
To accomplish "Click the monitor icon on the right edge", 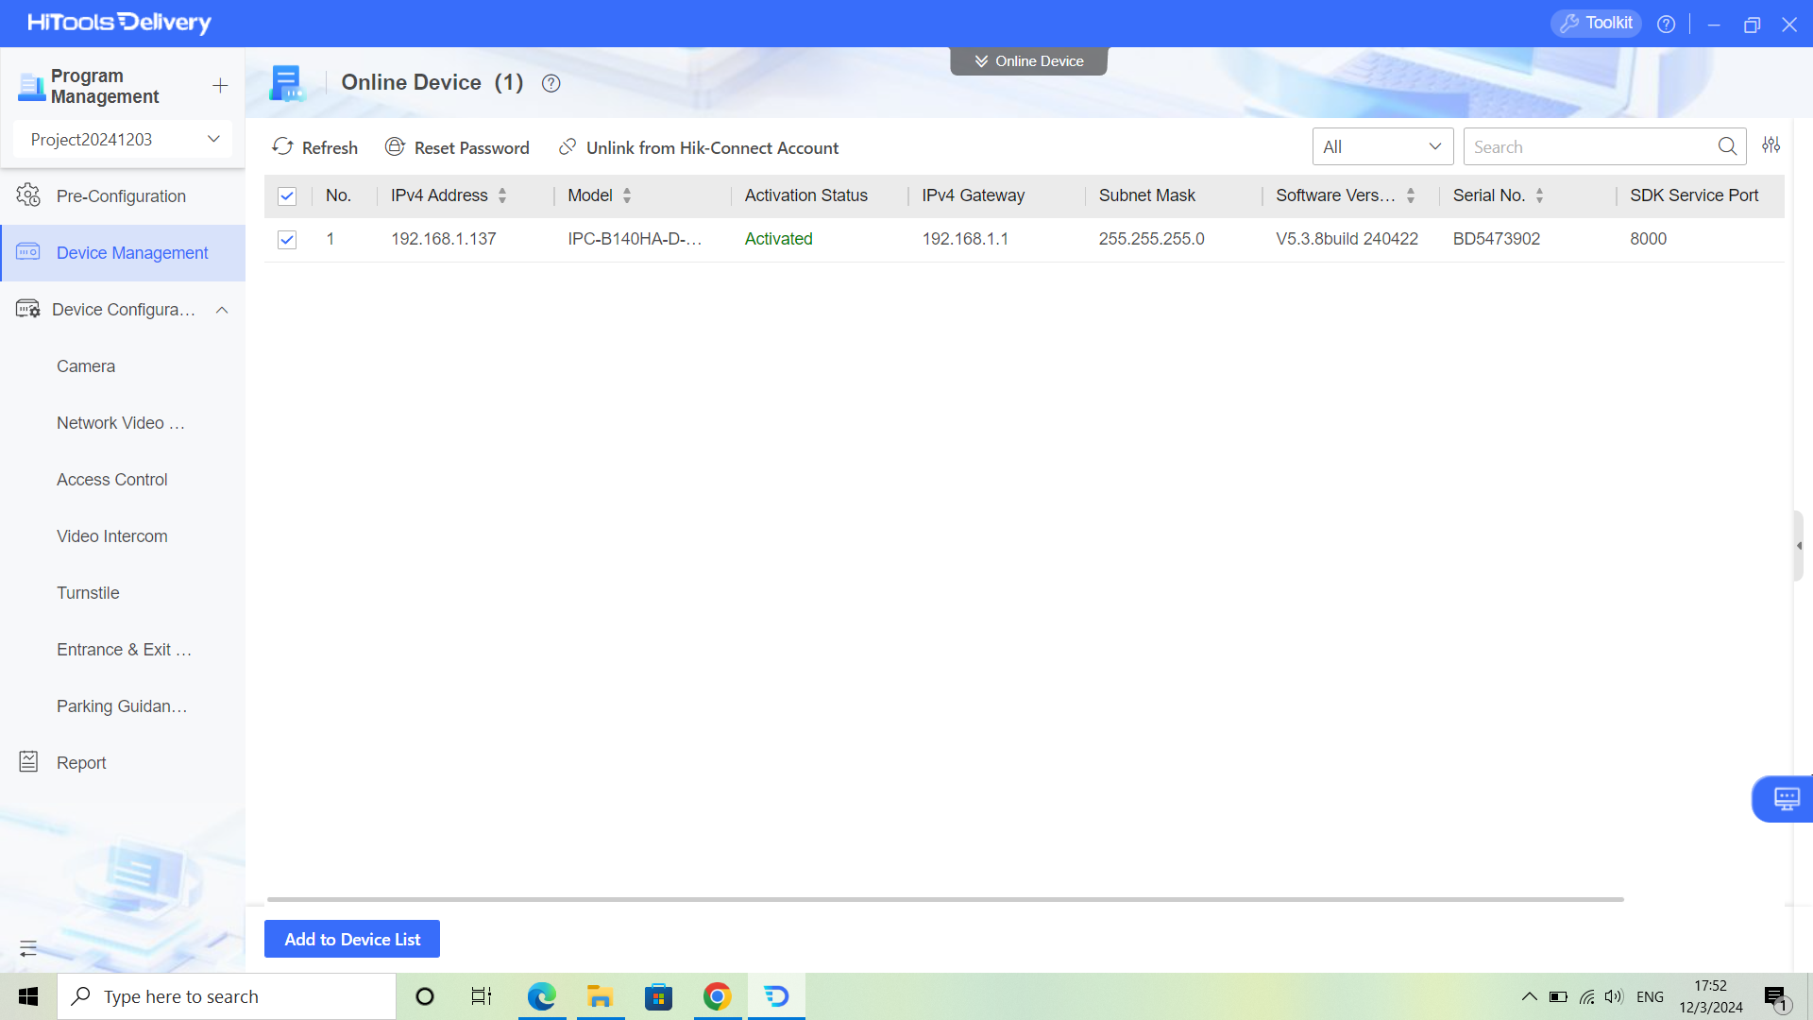I will [1787, 798].
